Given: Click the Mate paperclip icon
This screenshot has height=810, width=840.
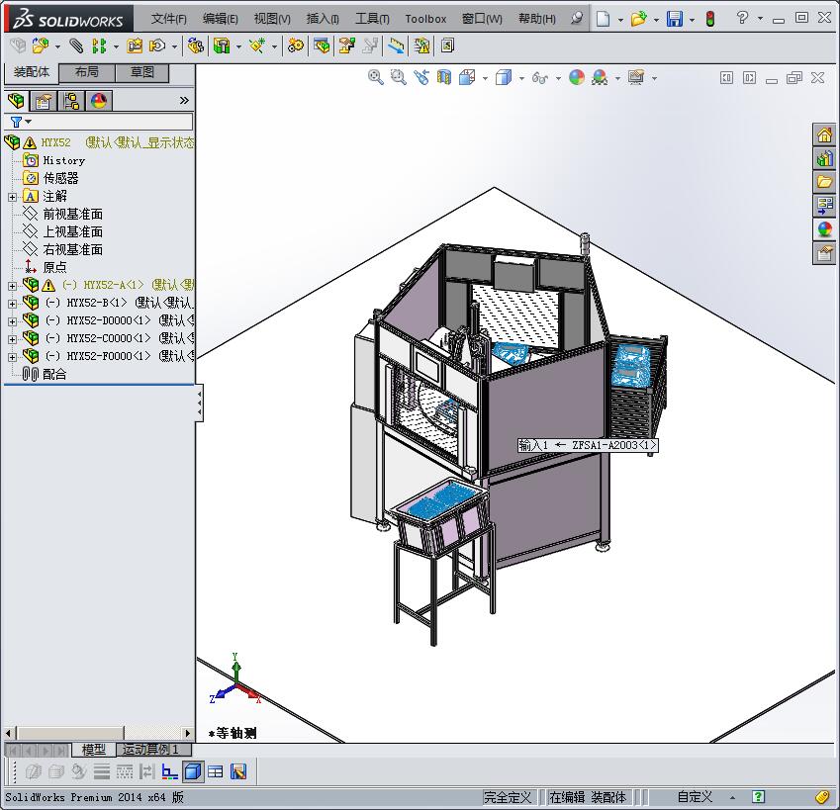Looking at the screenshot, I should (76, 46).
